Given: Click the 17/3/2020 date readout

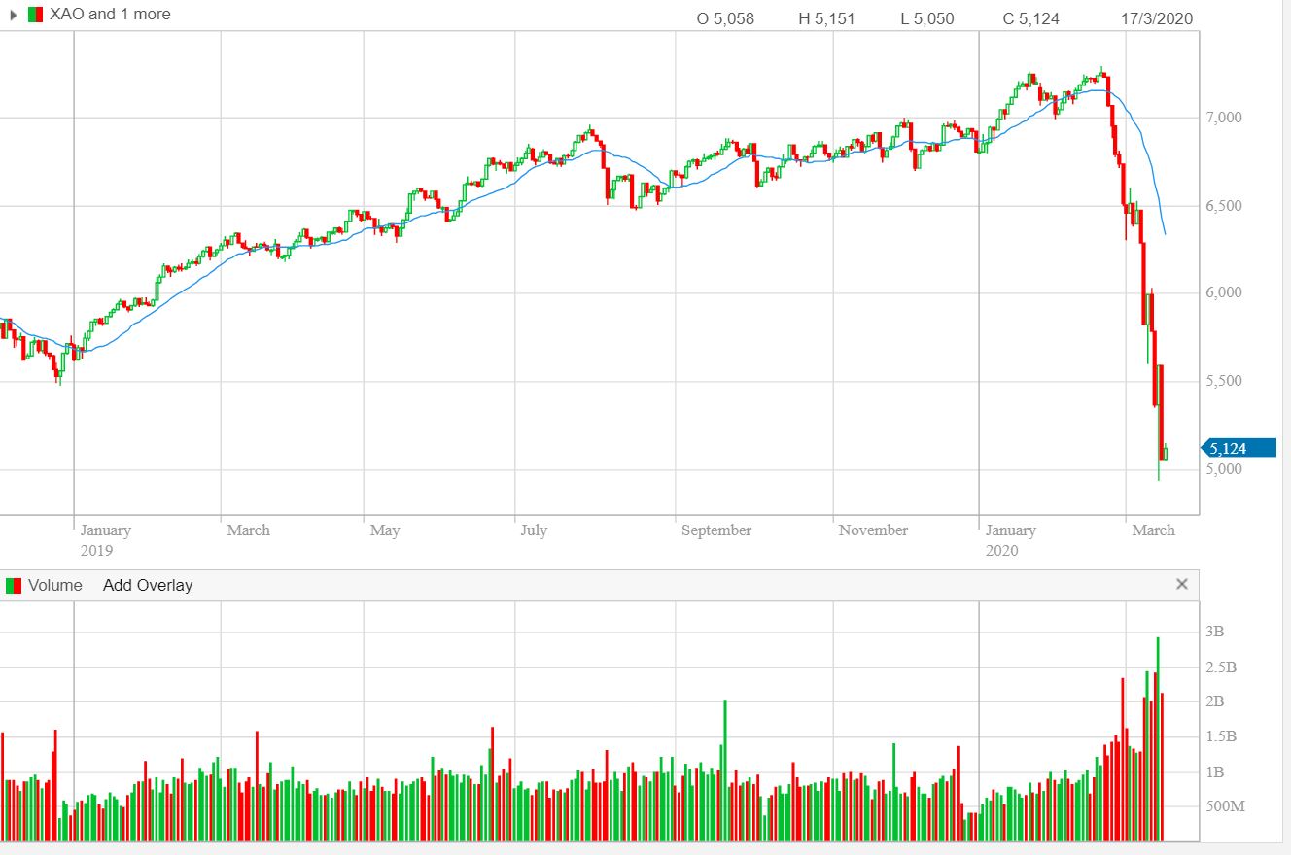Looking at the screenshot, I should [1156, 18].
